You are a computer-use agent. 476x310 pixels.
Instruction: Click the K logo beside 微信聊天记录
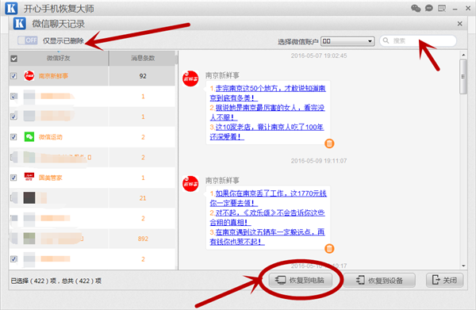pyautogui.click(x=20, y=23)
